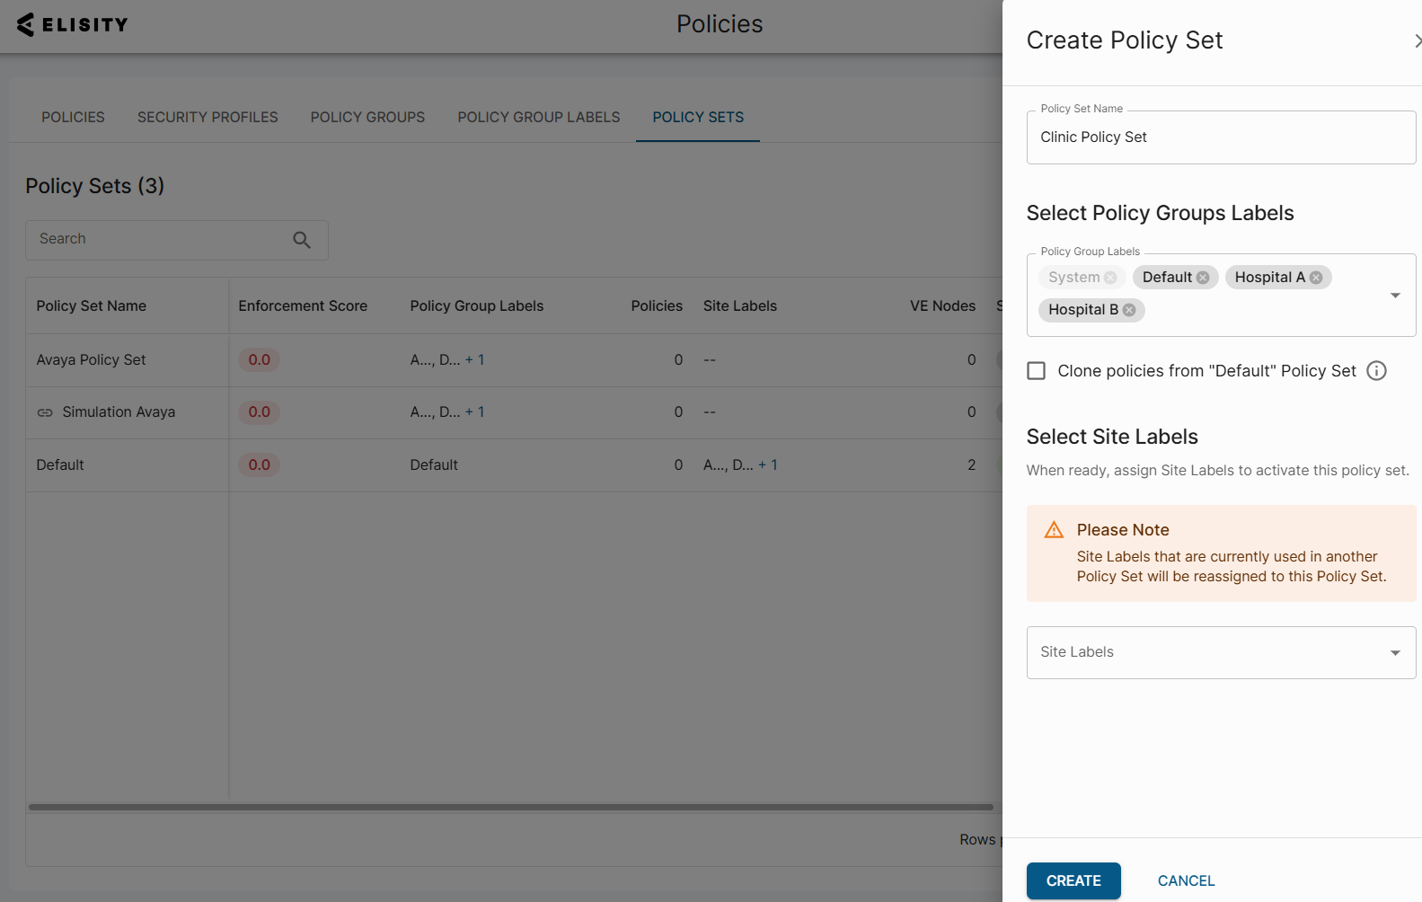Click the Policy Sets search field
Viewport: 1422px width, 902px height.
point(162,240)
